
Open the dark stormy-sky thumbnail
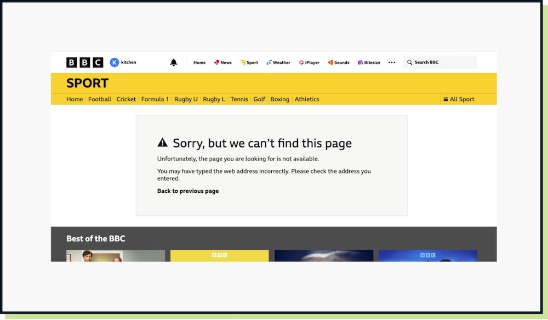pos(324,256)
